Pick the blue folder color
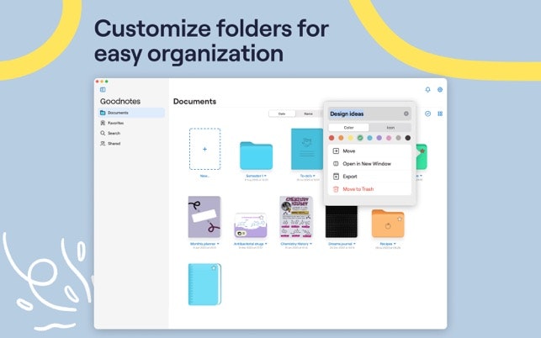 point(369,138)
